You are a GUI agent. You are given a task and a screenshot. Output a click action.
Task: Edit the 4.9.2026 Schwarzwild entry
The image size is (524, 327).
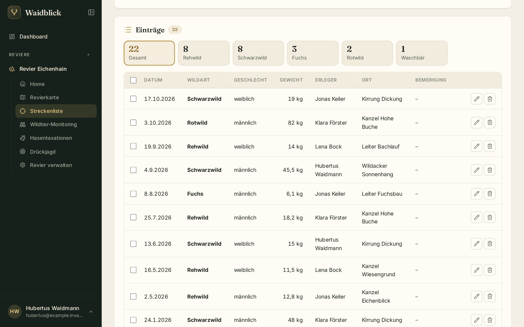click(476, 170)
